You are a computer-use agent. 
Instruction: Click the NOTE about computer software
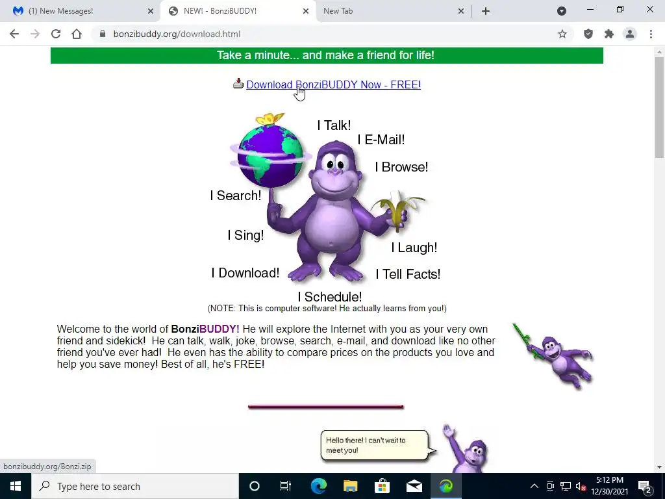point(327,309)
